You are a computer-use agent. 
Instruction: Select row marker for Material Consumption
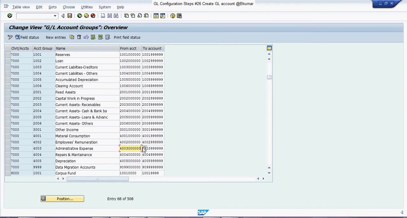coord(8,136)
